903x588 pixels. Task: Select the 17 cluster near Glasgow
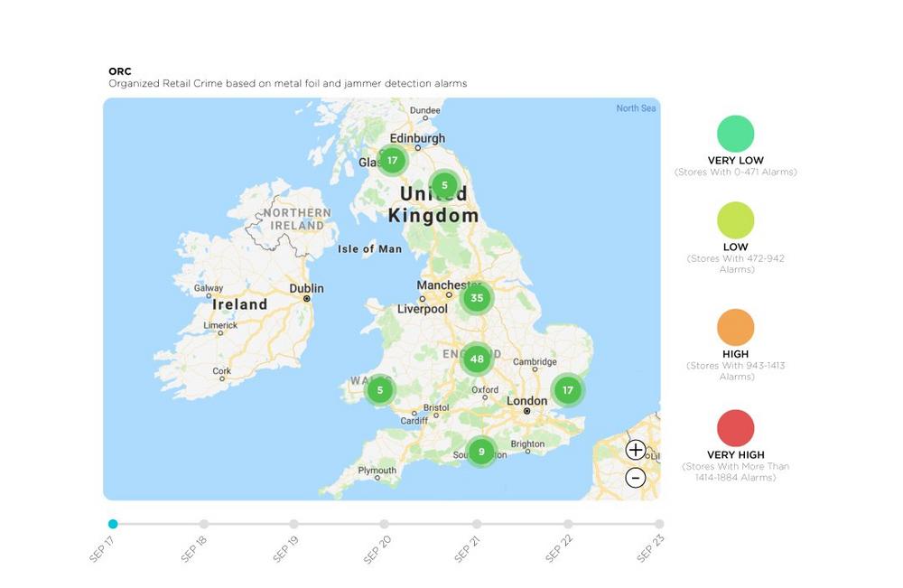[392, 160]
